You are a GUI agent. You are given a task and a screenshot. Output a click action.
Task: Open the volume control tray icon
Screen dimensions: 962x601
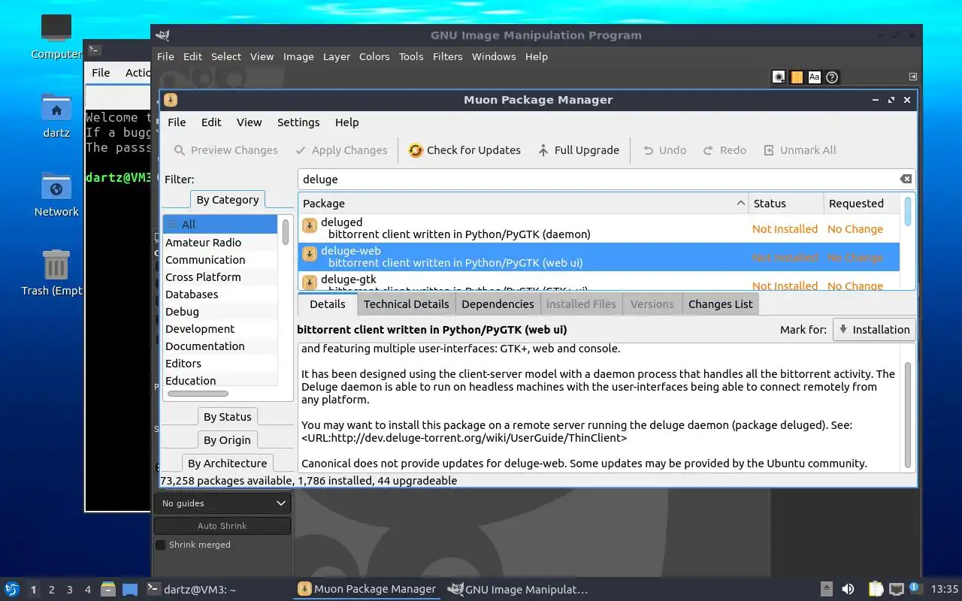tap(848, 589)
